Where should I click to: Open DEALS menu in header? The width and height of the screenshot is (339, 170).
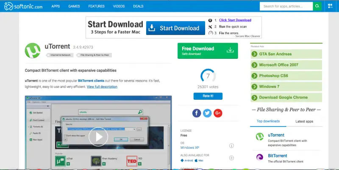pyautogui.click(x=138, y=6)
